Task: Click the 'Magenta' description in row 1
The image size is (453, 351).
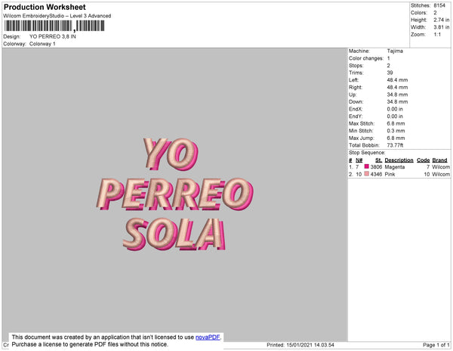Action: pyautogui.click(x=395, y=167)
